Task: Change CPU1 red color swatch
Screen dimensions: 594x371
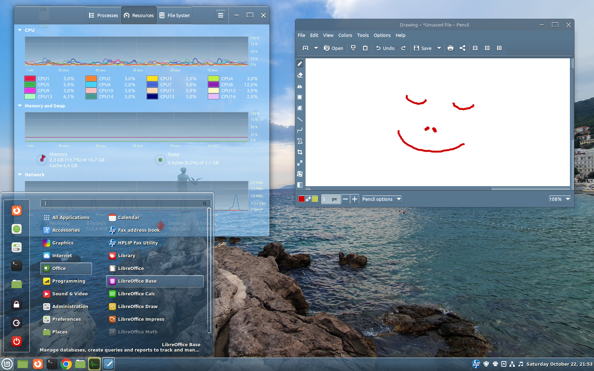Action: pos(30,78)
